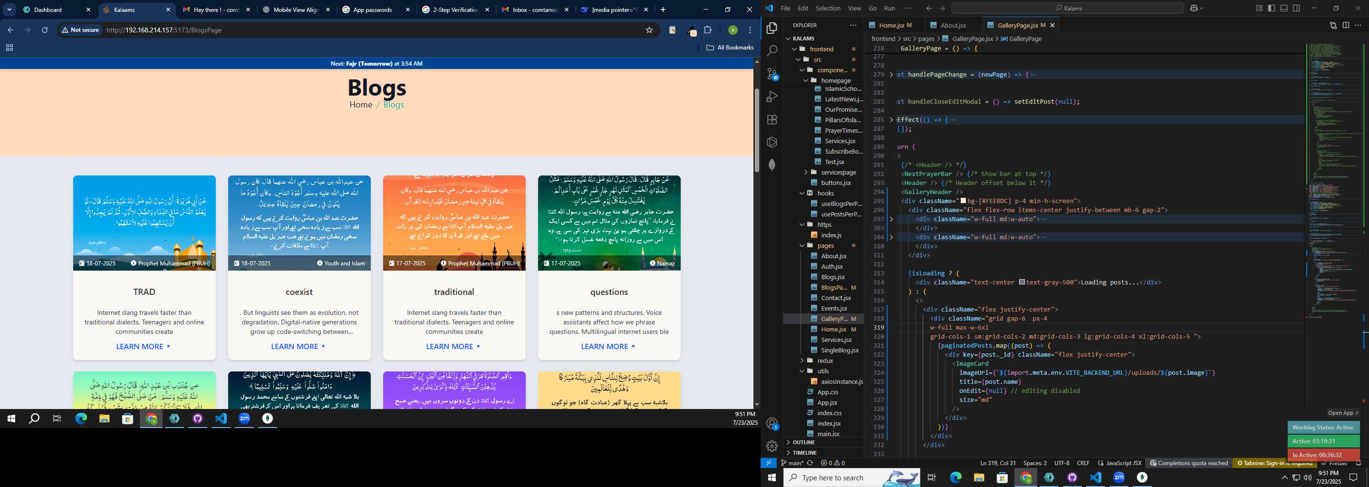
Task: Open the File menu in VS Code
Action: click(x=785, y=8)
